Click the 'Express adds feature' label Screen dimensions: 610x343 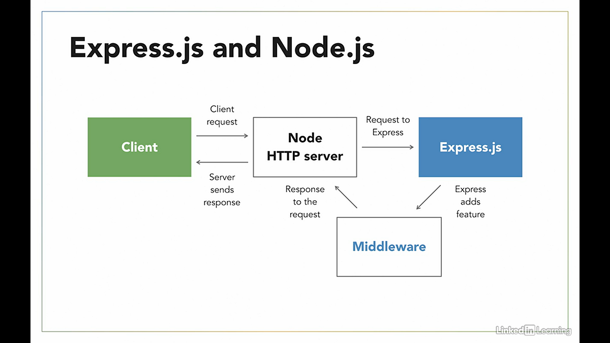point(470,202)
